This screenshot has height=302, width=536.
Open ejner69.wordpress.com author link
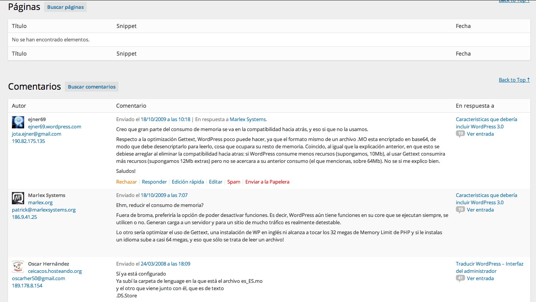coord(54,126)
